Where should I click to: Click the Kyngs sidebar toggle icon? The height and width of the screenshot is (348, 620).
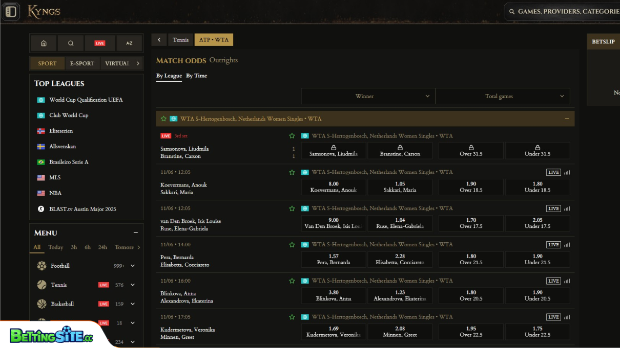coord(10,11)
